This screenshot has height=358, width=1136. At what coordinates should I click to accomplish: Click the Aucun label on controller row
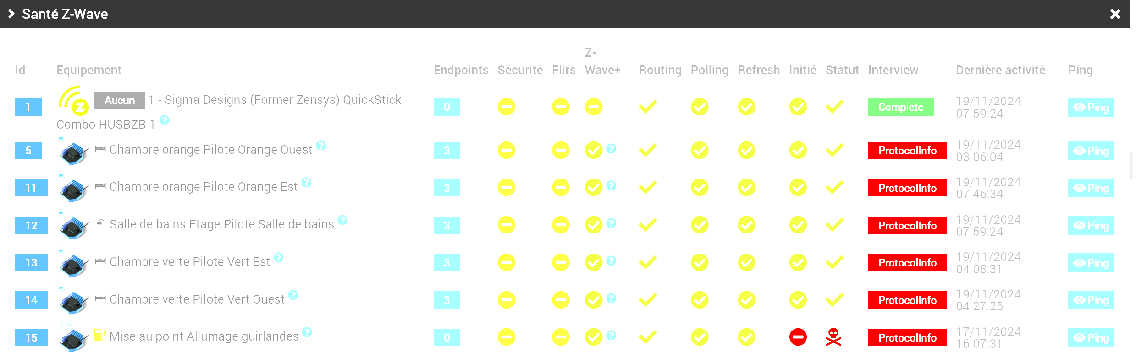coord(120,100)
